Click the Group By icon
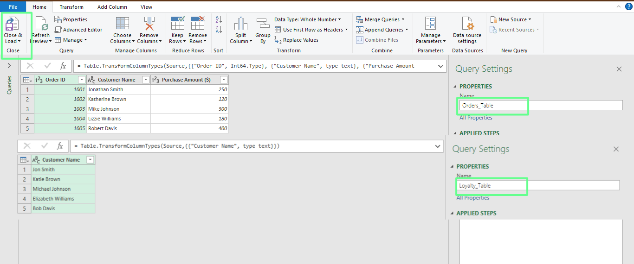 263,24
